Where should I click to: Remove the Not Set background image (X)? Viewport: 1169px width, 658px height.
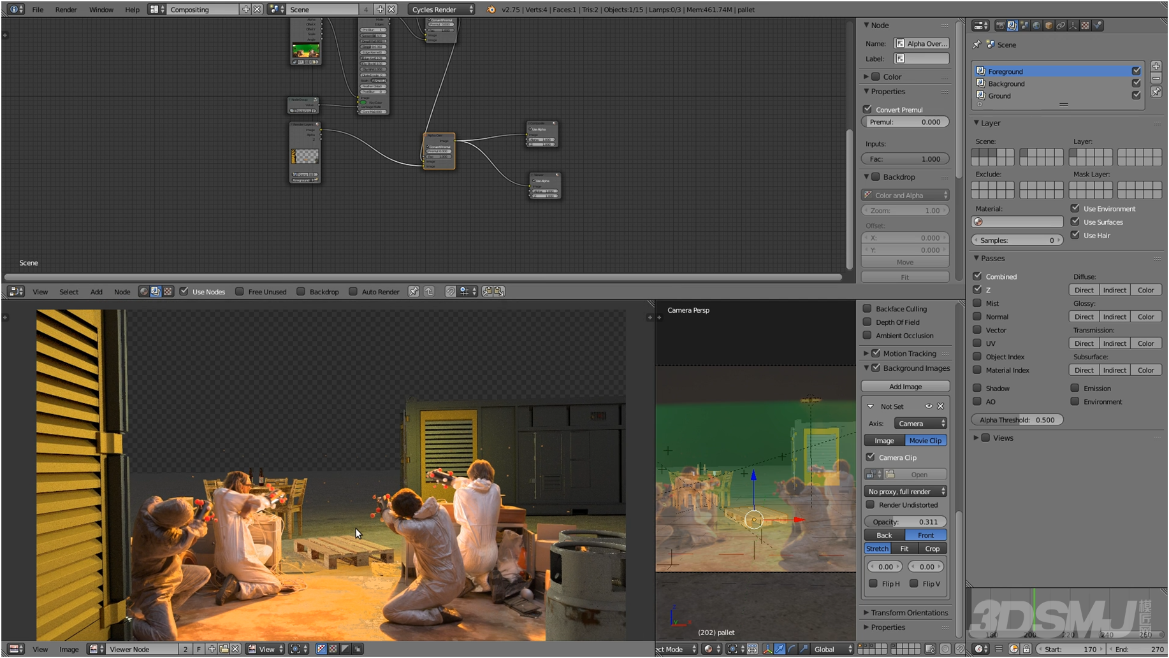tap(940, 406)
